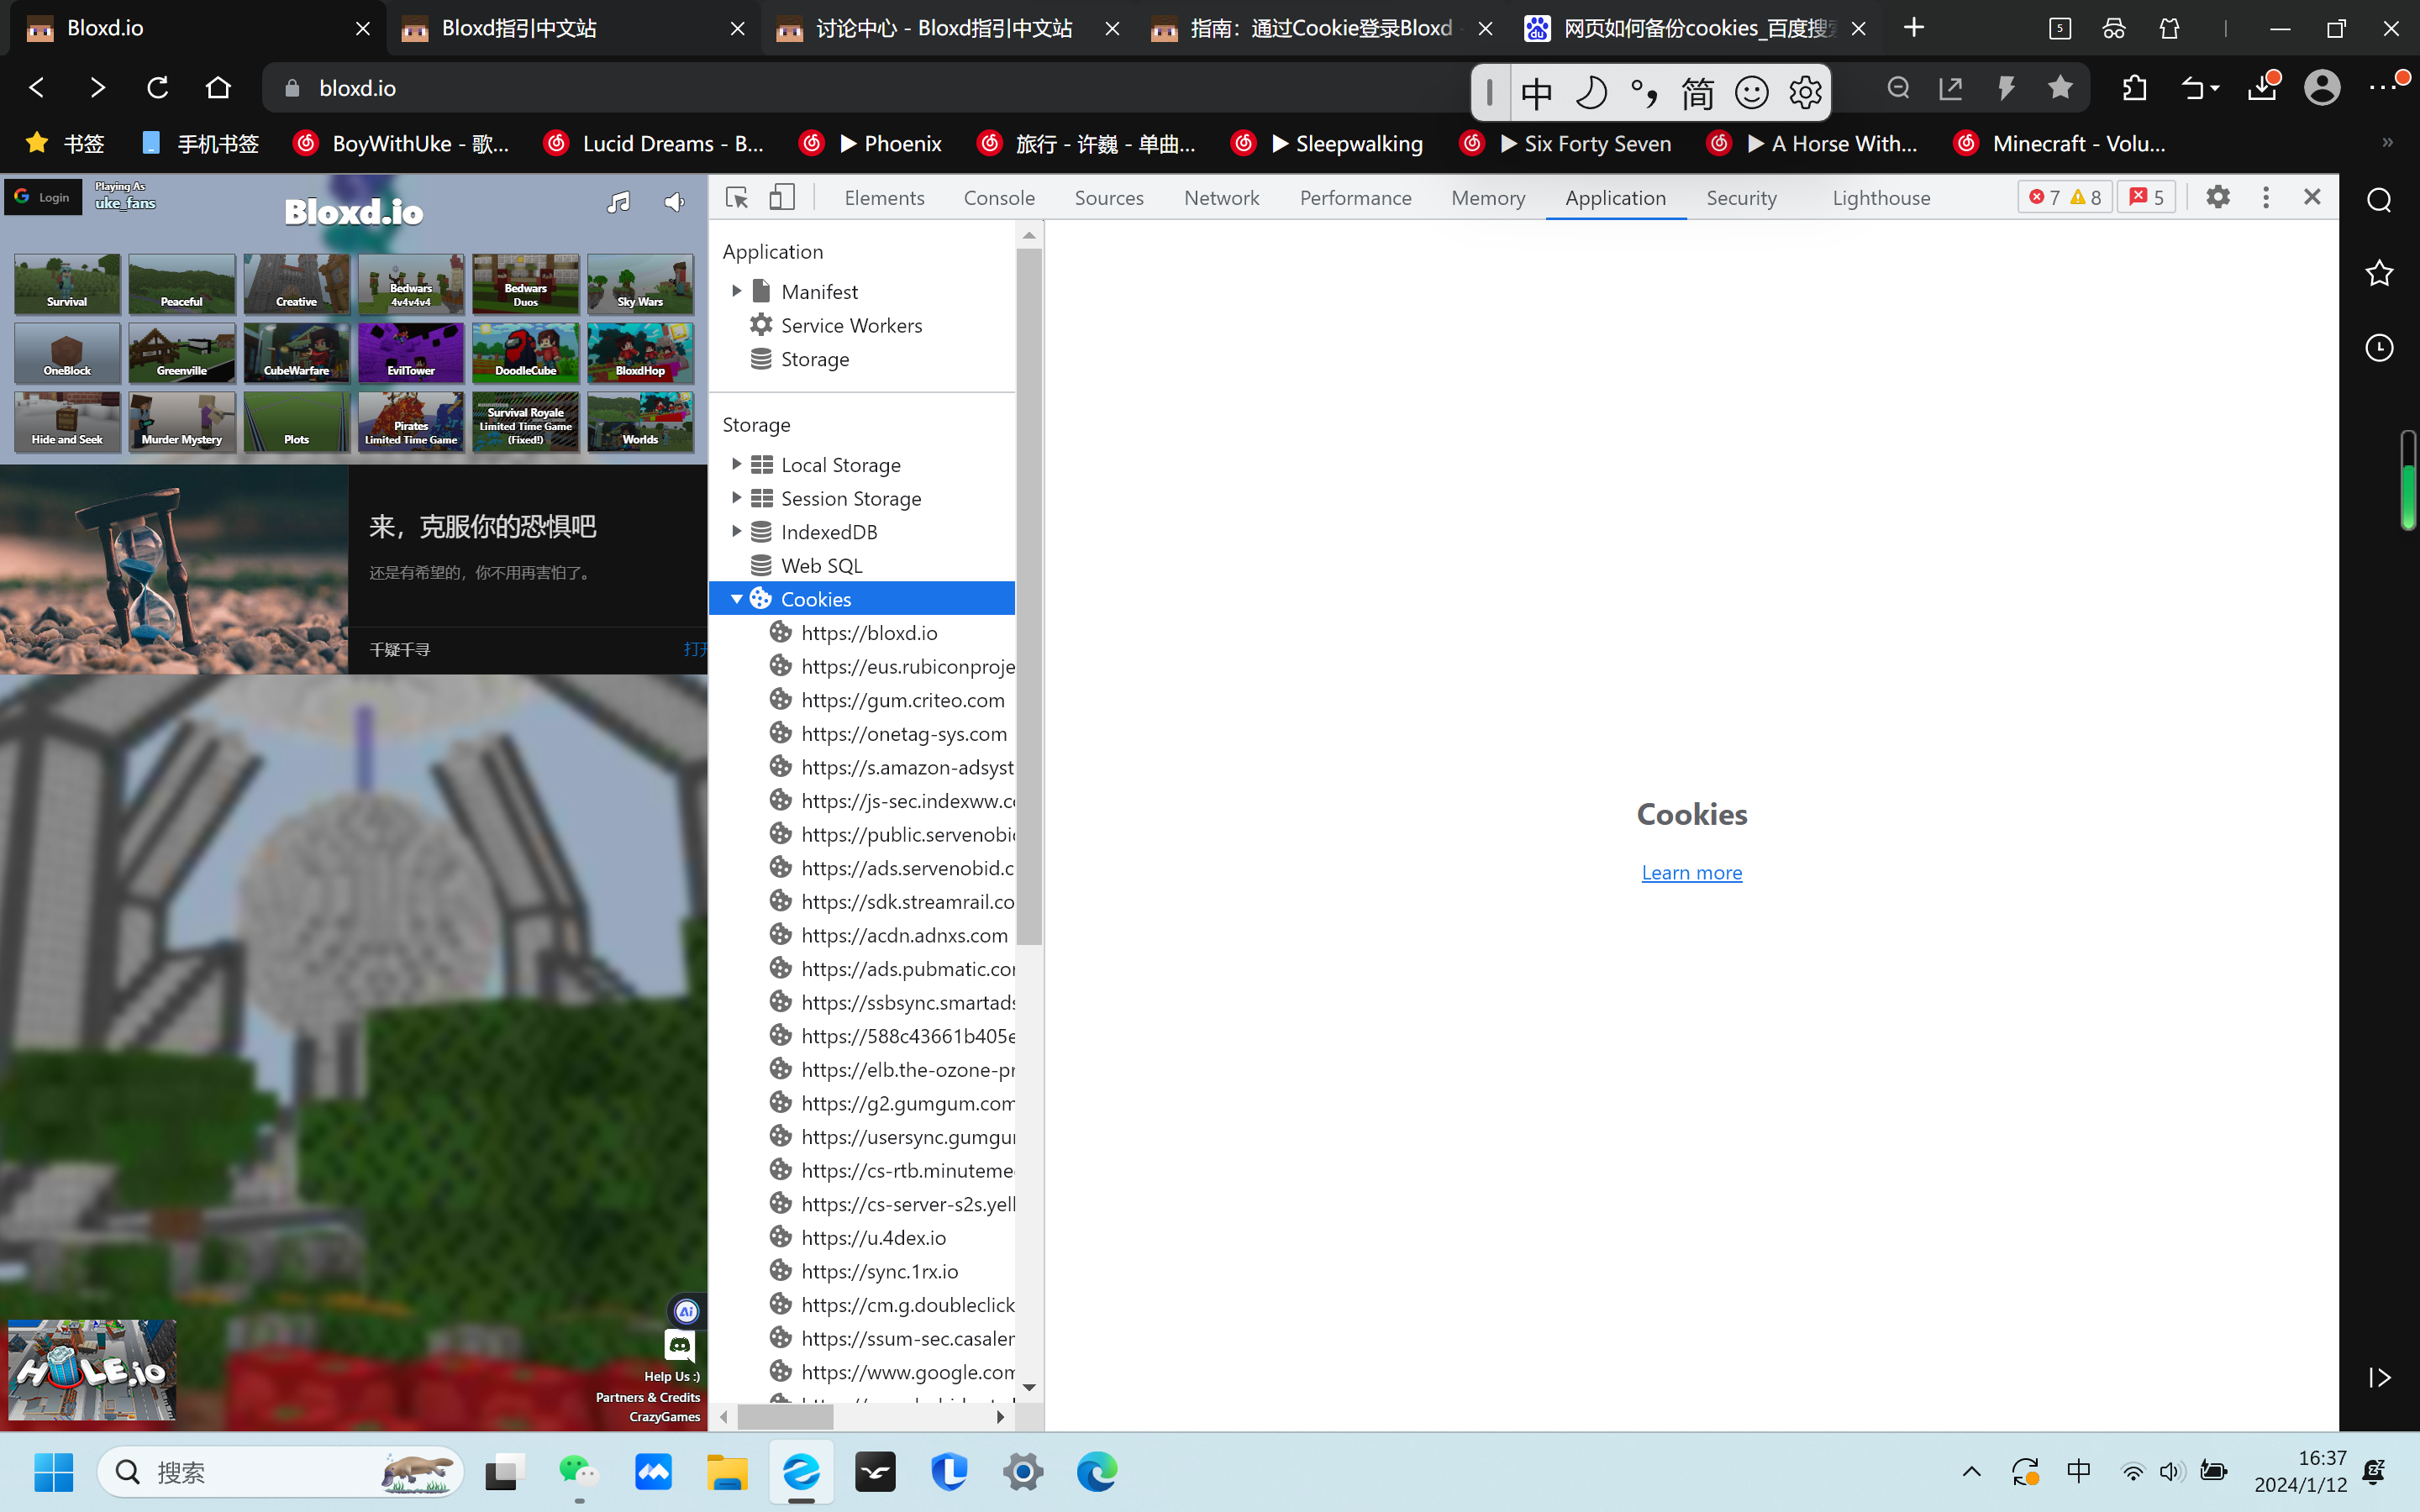This screenshot has height=1512, width=2420.
Task: Open browser extensions puzzle icon
Action: pos(2134,89)
